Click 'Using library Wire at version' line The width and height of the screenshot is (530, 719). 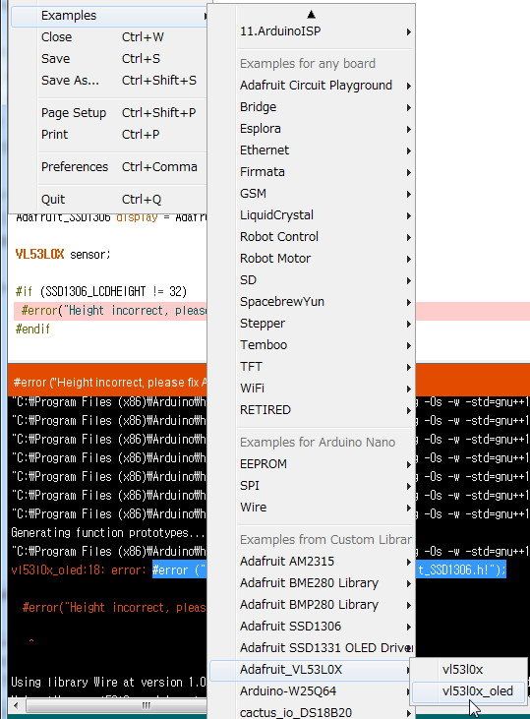tap(108, 683)
